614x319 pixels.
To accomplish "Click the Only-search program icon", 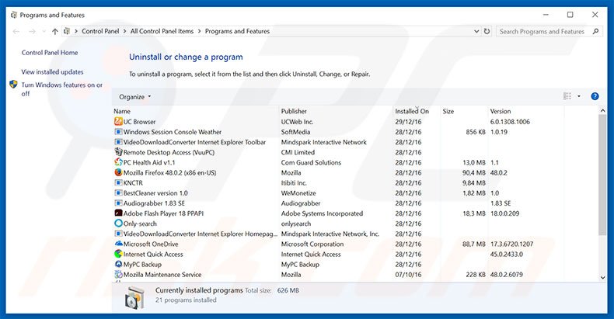I will 118,224.
